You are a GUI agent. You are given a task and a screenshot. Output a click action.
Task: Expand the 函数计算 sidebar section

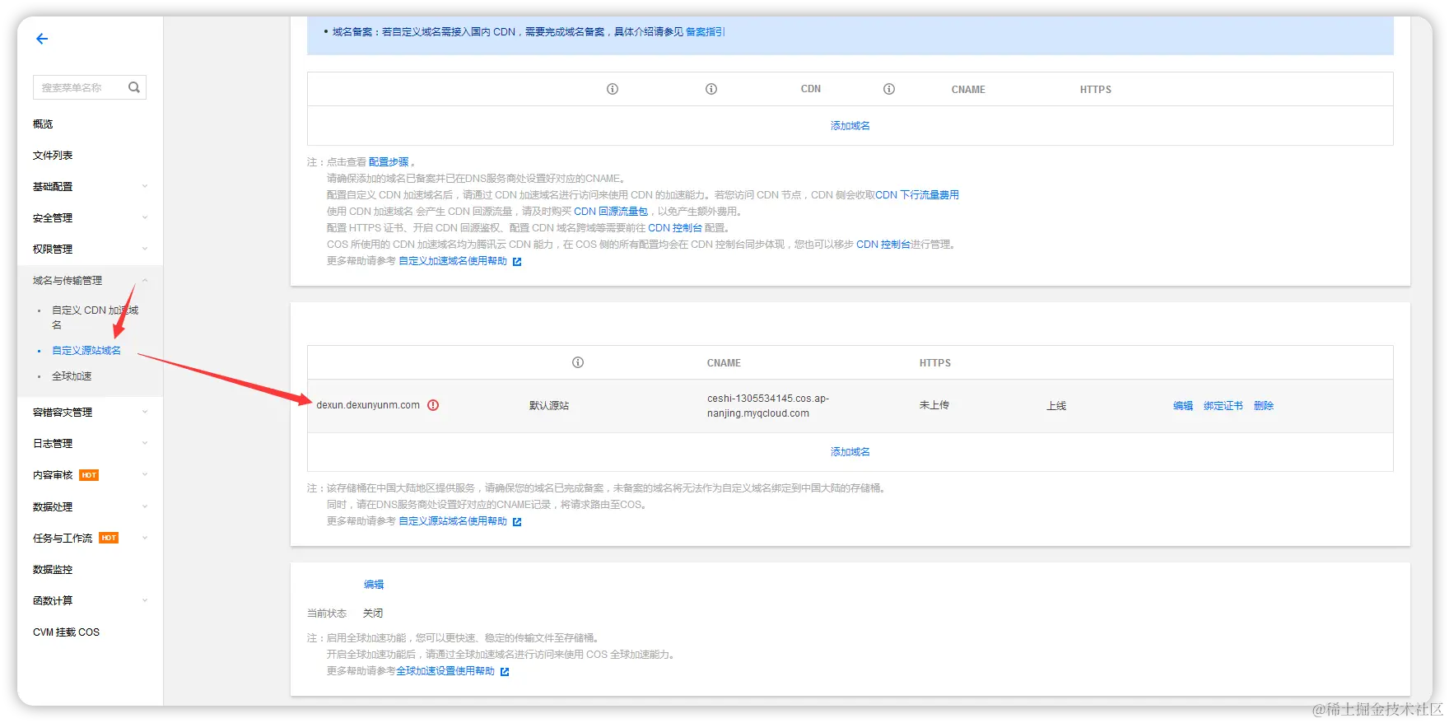145,601
